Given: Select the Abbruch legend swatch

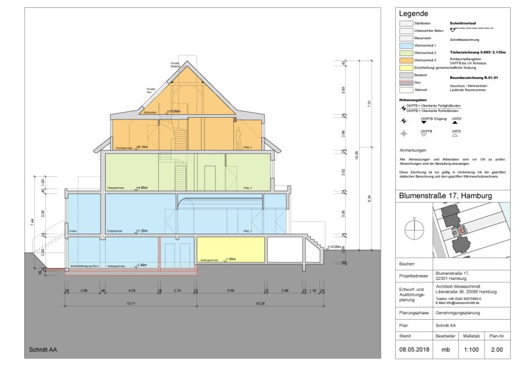Looking at the screenshot, I should [406, 90].
